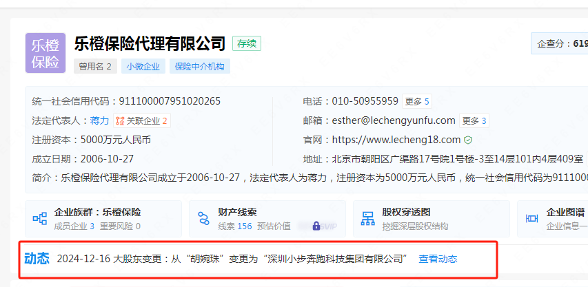
Task: Click the company address text 北京市朝阳区广渠路17号院
Action: 458,160
